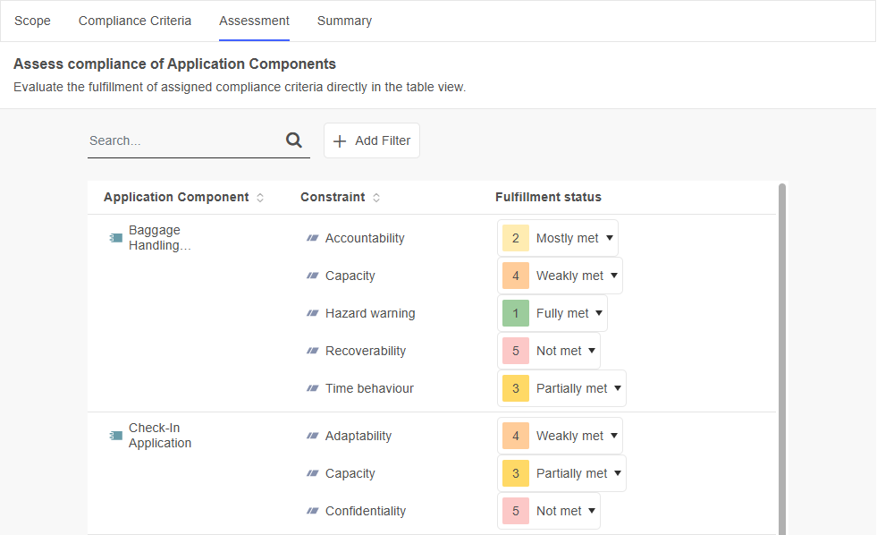Select the Baggage Handling… component name
The width and height of the screenshot is (877, 535).
point(160,238)
